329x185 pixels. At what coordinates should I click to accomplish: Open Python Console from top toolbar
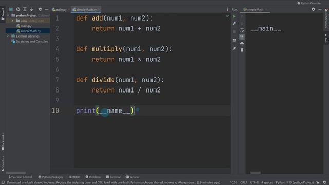point(309,3)
